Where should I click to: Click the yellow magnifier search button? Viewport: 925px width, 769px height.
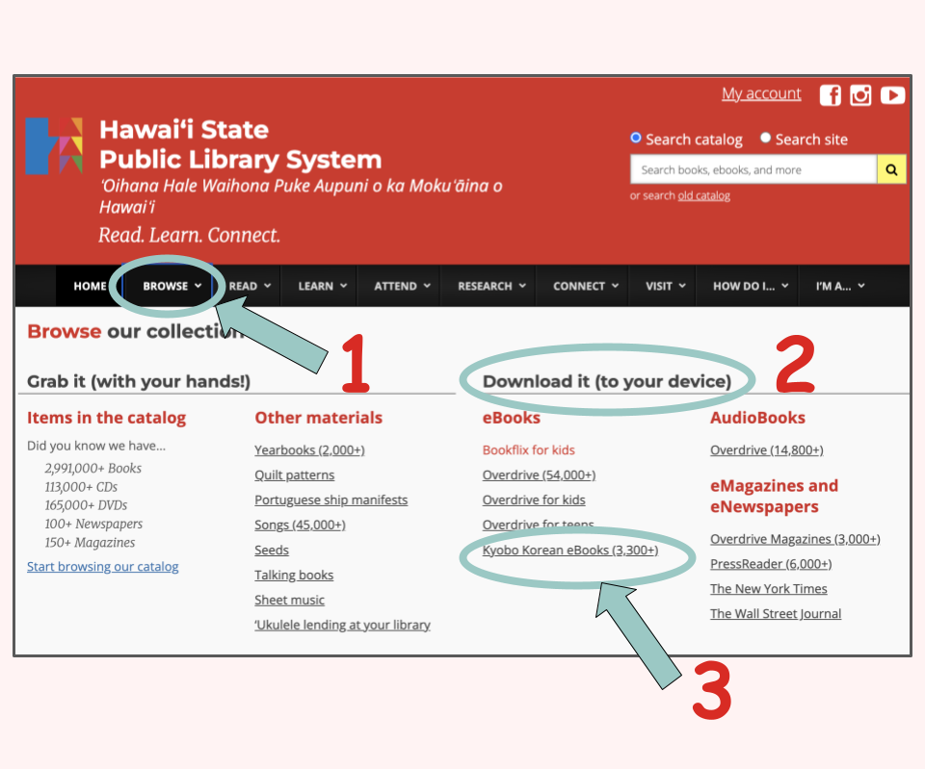pyautogui.click(x=891, y=169)
